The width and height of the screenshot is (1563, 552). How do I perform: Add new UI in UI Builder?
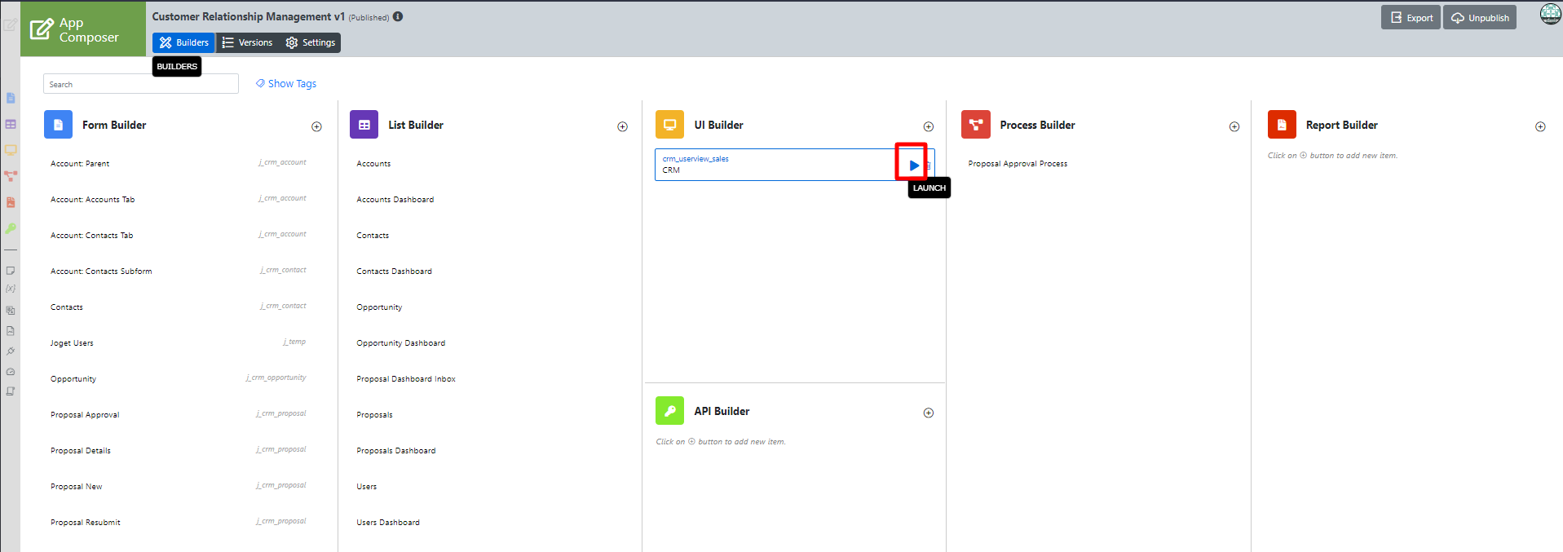928,126
